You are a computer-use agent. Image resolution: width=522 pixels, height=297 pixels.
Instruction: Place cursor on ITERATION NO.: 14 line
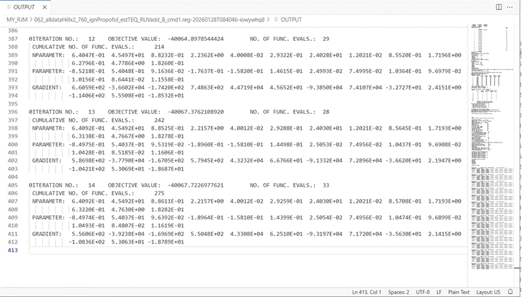(100, 185)
